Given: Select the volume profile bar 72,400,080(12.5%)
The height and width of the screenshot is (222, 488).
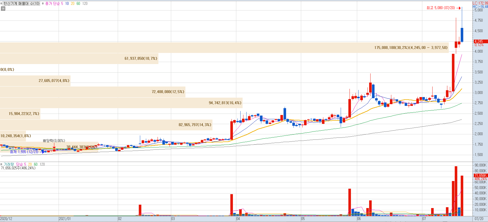Looking at the screenshot, I should click(x=93, y=92).
